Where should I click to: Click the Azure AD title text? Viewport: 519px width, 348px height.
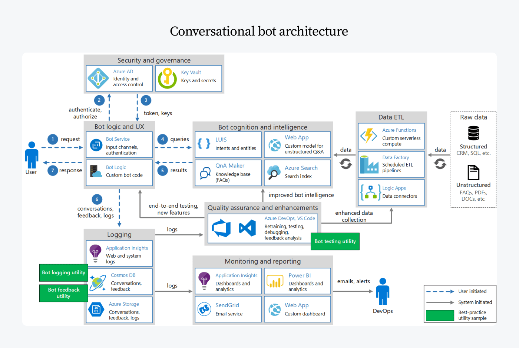123,72
